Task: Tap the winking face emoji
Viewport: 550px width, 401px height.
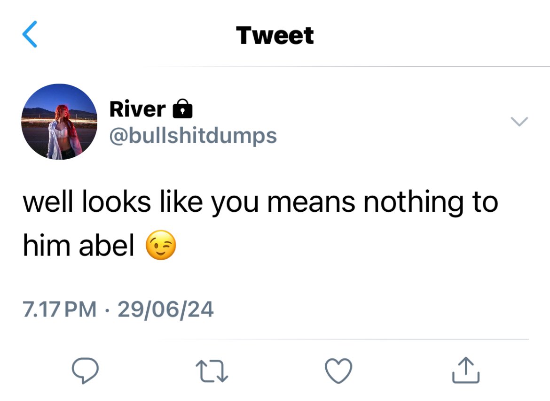Action: (161, 245)
